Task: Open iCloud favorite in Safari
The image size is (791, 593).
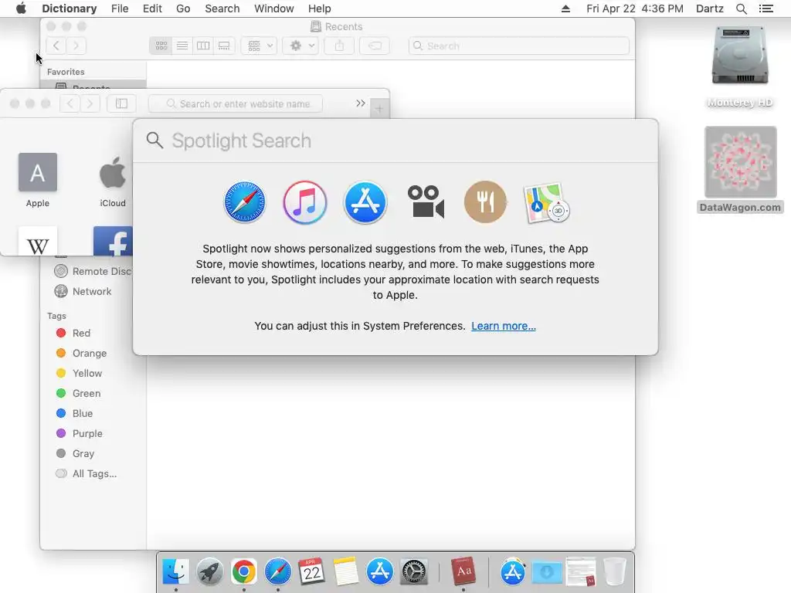Action: [113, 180]
